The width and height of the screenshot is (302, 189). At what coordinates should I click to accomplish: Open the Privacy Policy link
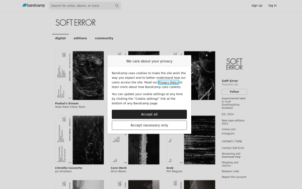pyautogui.click(x=168, y=82)
